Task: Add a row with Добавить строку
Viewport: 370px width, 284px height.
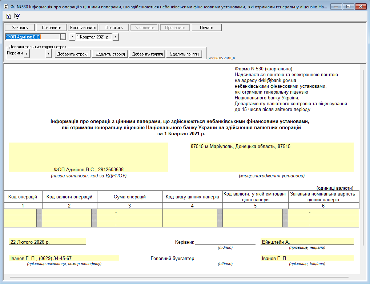Action: (x=72, y=54)
